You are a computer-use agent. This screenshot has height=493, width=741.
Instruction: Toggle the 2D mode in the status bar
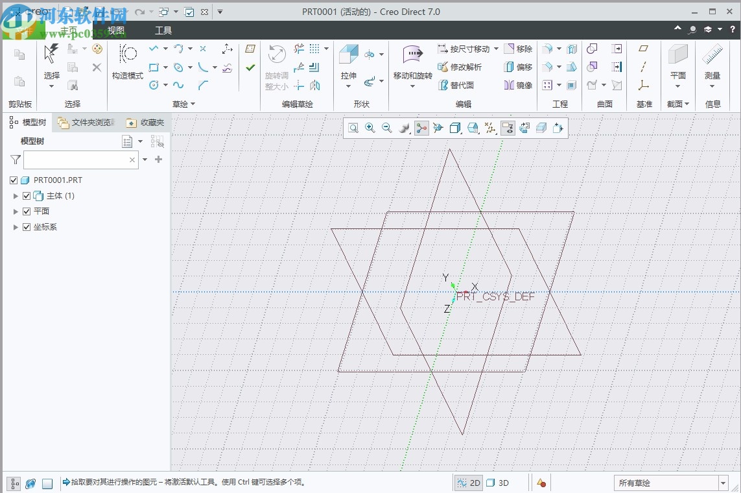click(x=468, y=483)
